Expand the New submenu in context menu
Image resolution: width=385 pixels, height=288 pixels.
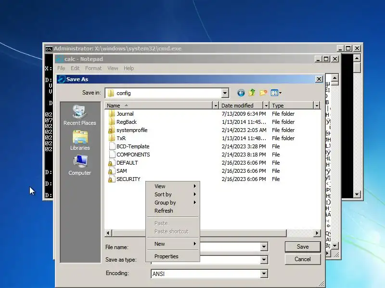173,244
